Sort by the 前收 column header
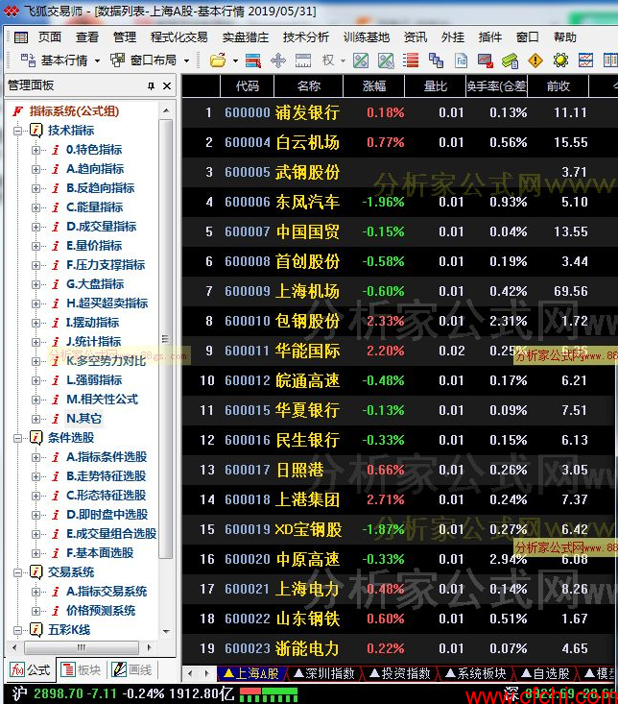This screenshot has width=618, height=704. [559, 86]
